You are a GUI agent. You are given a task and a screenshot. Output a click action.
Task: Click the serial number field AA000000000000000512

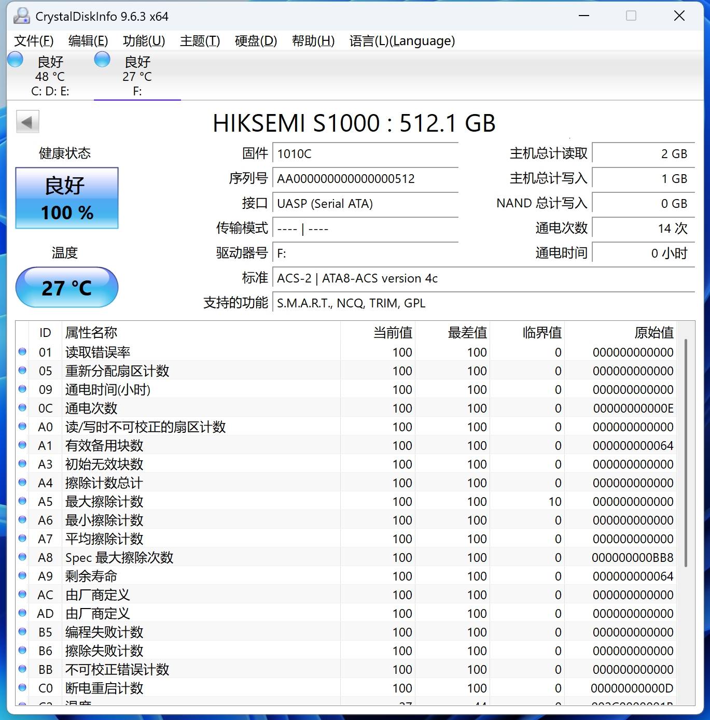(365, 179)
